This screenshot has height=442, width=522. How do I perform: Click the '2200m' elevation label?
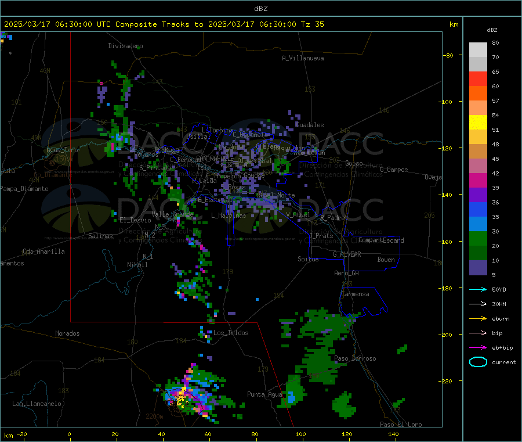pyautogui.click(x=154, y=416)
